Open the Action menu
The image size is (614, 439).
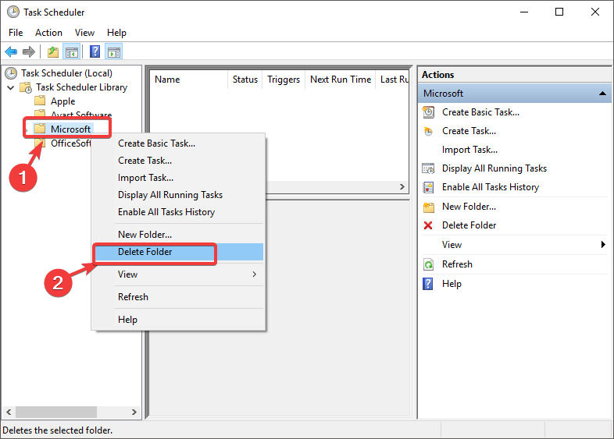48,33
